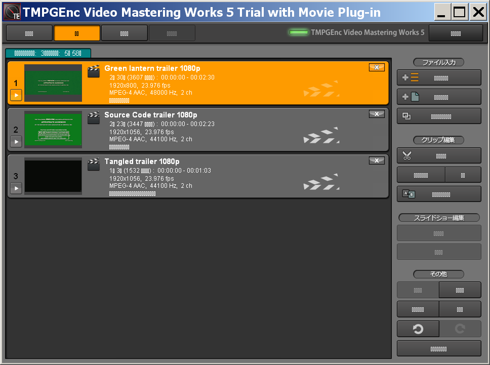Screen dimensions: 490x365
Task: Click the wide bottom button below undo and redo
Action: [x=439, y=348]
